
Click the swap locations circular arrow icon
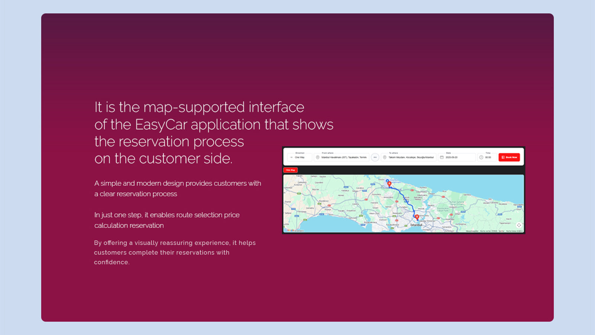[374, 157]
